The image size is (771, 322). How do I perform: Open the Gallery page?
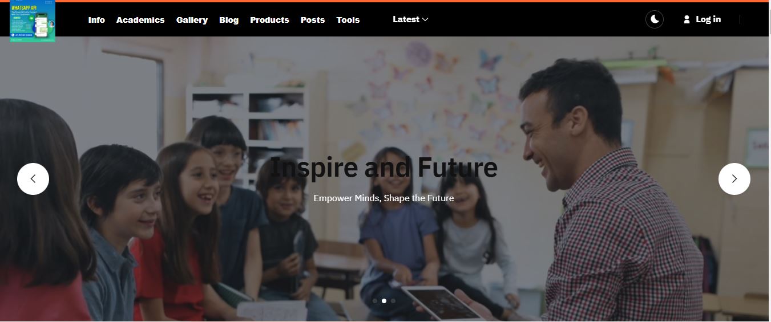click(192, 20)
